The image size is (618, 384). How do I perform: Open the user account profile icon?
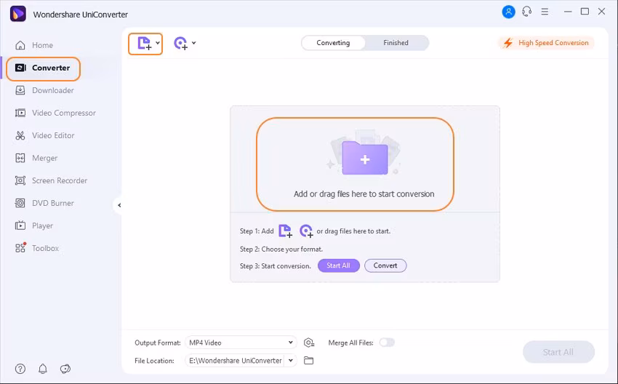click(508, 12)
